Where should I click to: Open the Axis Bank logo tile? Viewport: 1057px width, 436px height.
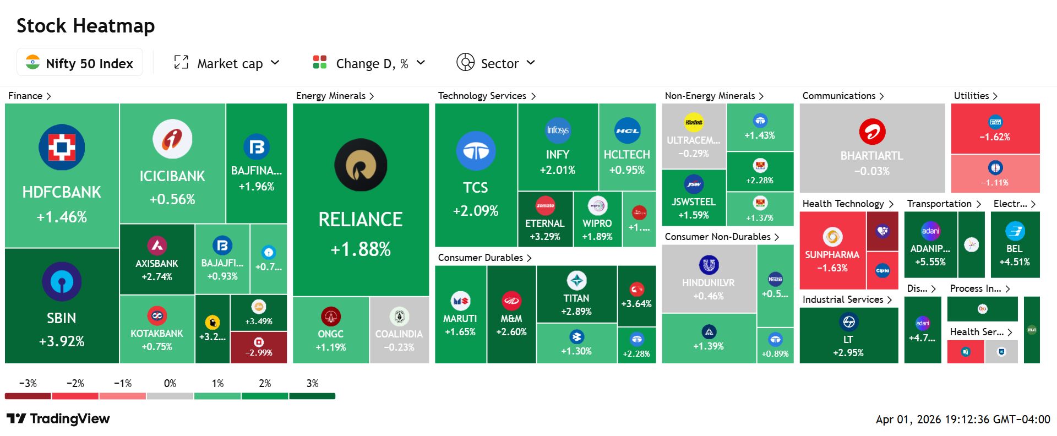pyautogui.click(x=157, y=246)
